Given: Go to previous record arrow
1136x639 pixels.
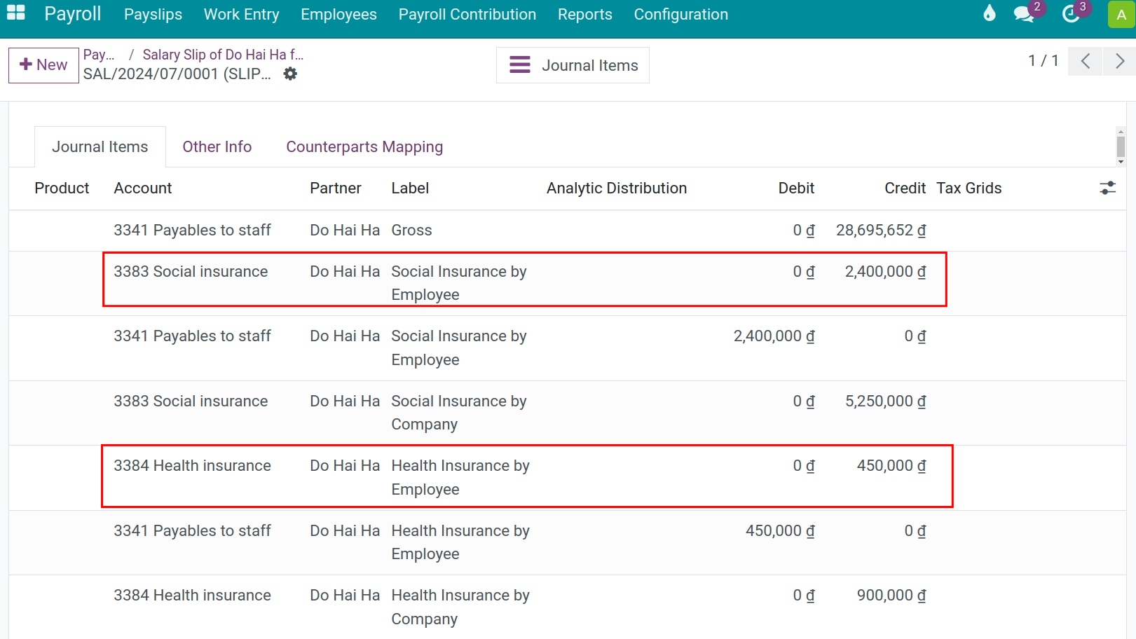Looking at the screenshot, I should coord(1086,61).
